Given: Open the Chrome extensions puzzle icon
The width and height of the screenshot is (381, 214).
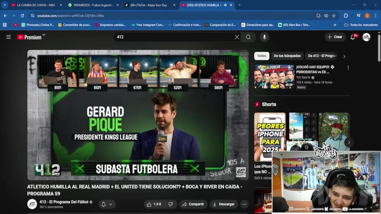Looking at the screenshot, I should (346, 15).
